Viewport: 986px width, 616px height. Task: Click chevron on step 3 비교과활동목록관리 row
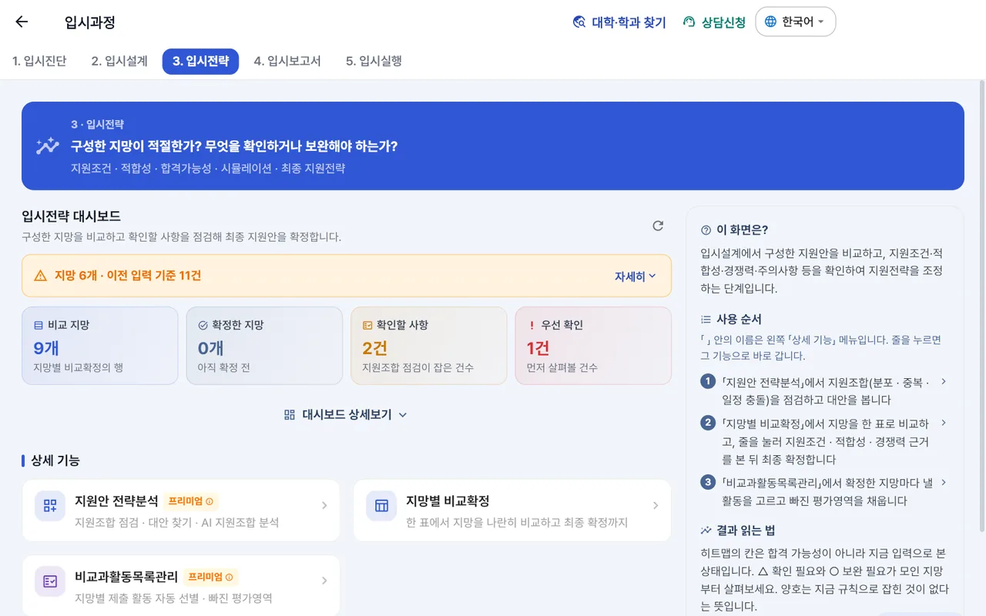pos(944,483)
